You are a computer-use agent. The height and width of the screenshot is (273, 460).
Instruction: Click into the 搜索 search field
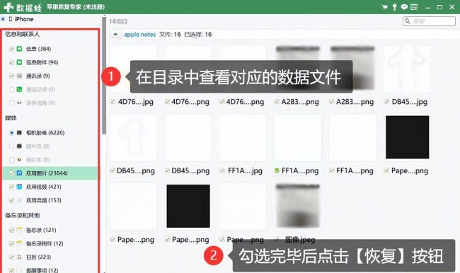click(x=429, y=21)
